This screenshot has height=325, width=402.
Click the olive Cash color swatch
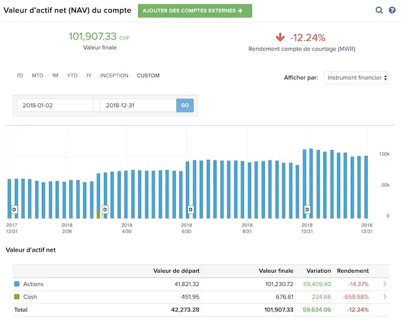[17, 296]
